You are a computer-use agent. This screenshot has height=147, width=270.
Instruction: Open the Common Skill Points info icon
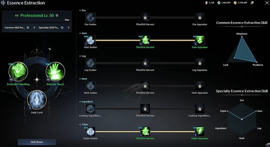point(28,27)
